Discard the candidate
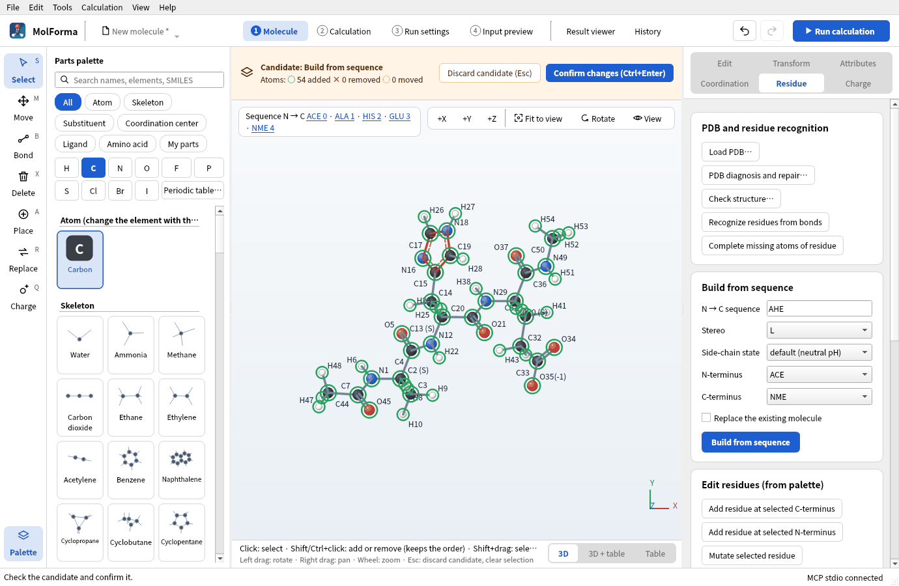The image size is (899, 586). pos(489,73)
